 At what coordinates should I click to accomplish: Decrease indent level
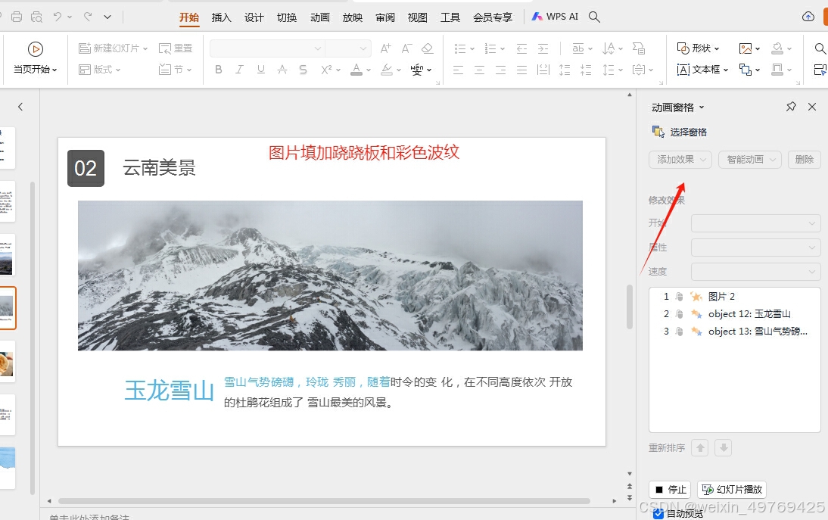click(521, 48)
